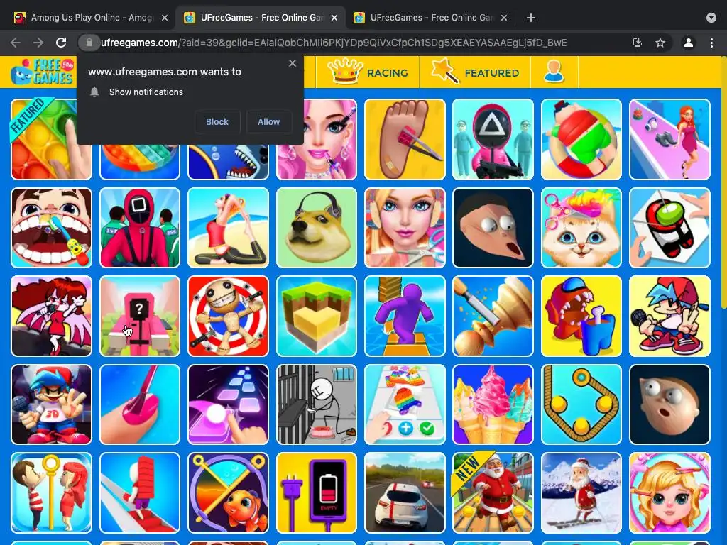Image resolution: width=727 pixels, height=545 pixels.
Task: Click the tab search dropdown arrow
Action: [711, 18]
